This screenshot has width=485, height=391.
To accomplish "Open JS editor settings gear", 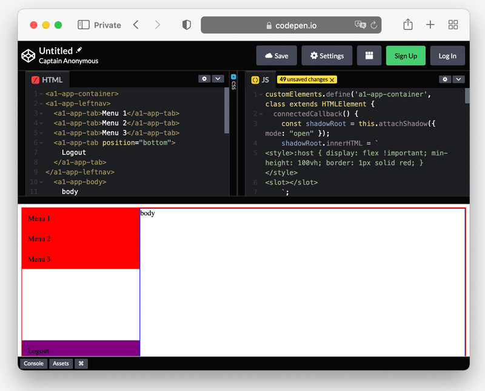I will 445,79.
